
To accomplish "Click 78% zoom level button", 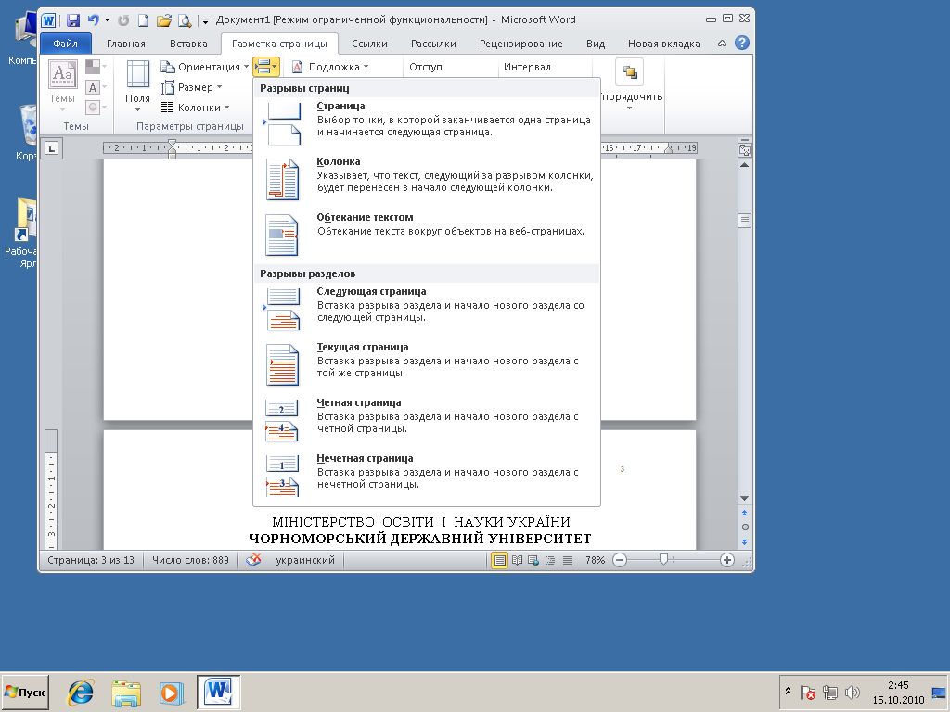I will (595, 560).
